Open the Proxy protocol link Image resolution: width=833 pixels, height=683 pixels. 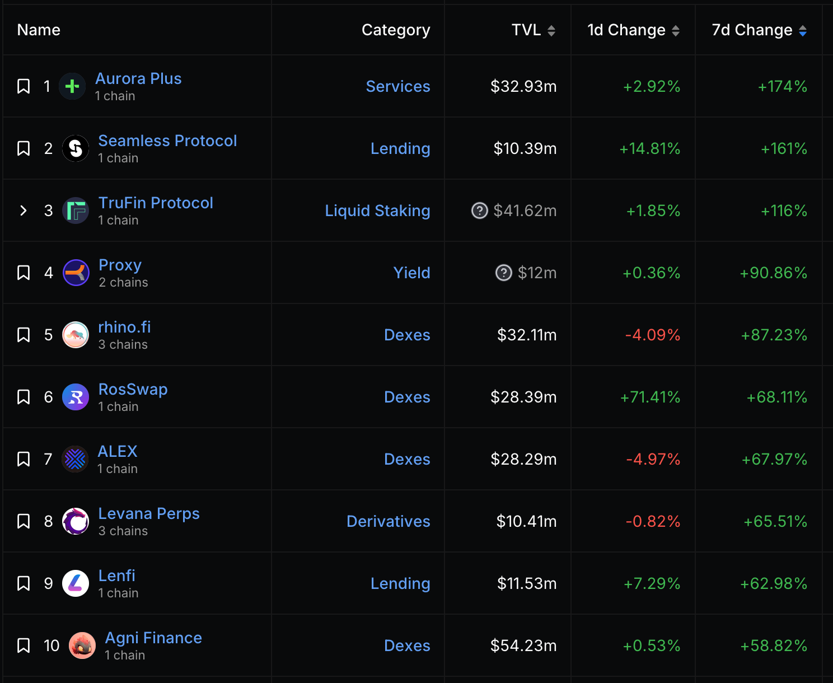tap(120, 265)
